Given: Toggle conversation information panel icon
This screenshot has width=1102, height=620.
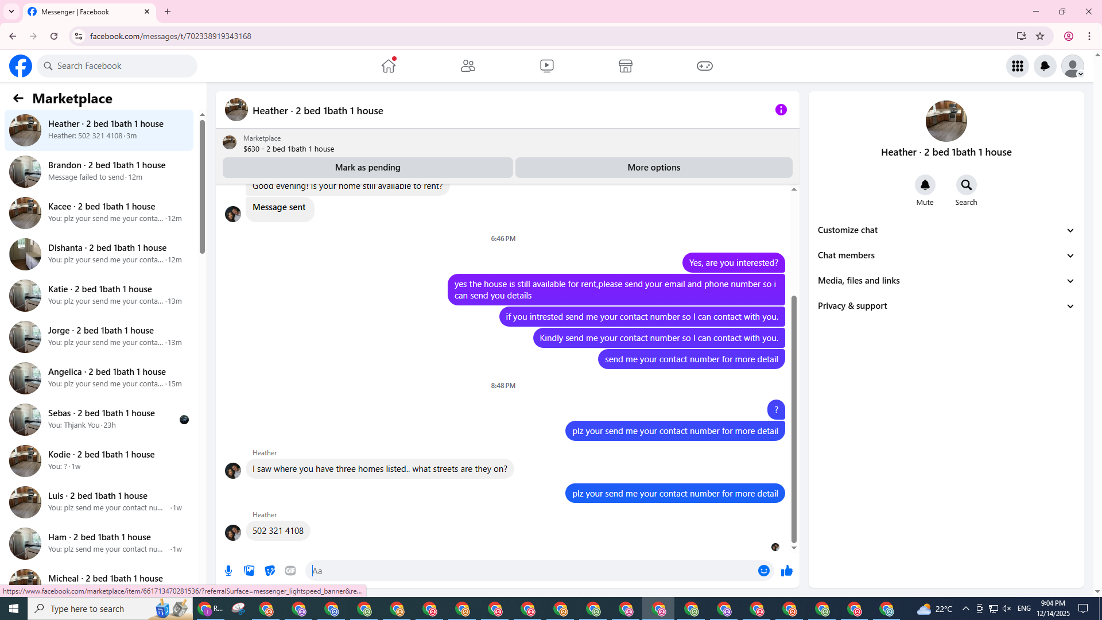Looking at the screenshot, I should coord(781,110).
